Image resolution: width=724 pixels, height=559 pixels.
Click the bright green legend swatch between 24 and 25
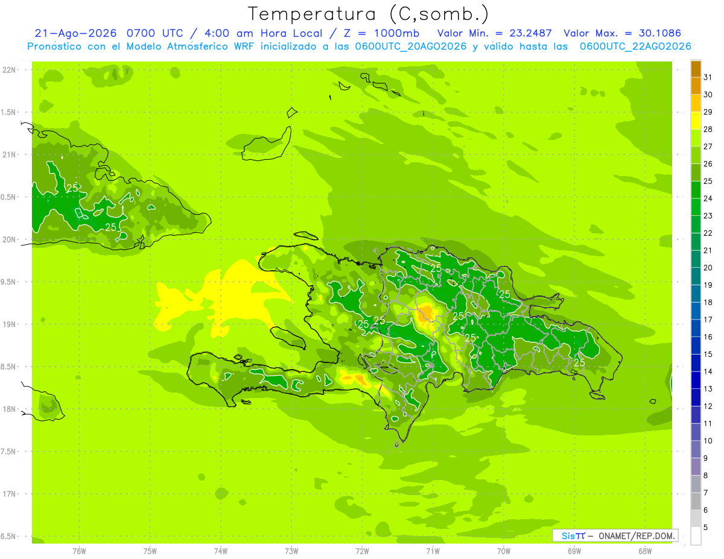pyautogui.click(x=696, y=189)
